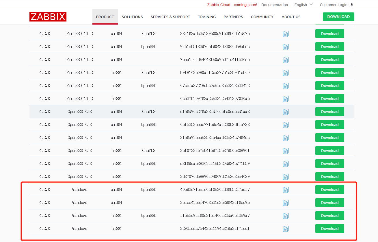Screen dimensions: 378x242
Task: Open the Documentation link
Action: pyautogui.click(x=275, y=5)
